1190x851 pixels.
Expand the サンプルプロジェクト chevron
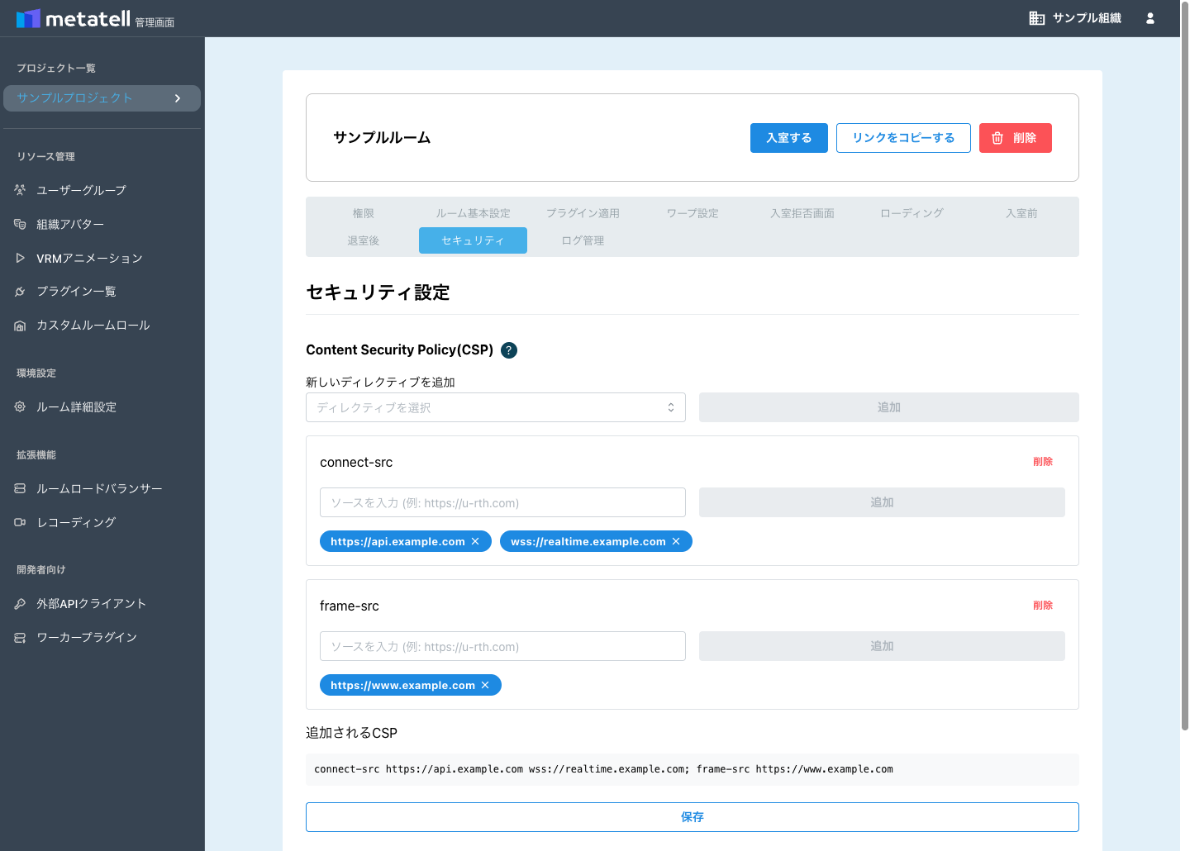pos(178,98)
